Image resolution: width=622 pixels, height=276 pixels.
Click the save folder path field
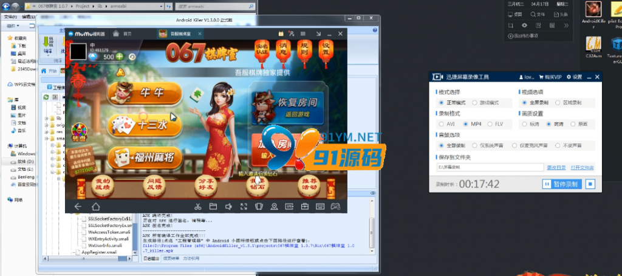tap(490, 167)
